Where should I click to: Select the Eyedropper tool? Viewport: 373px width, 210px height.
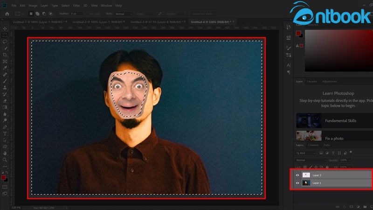[x=5, y=68]
